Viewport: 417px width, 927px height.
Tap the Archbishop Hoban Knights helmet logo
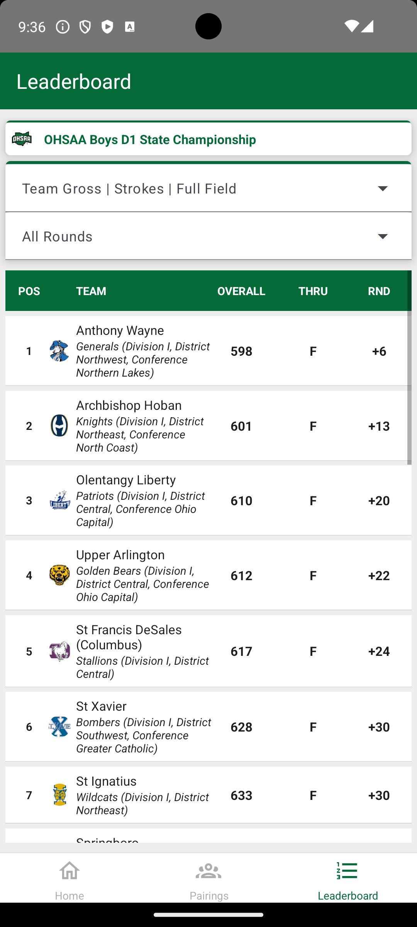pos(59,426)
